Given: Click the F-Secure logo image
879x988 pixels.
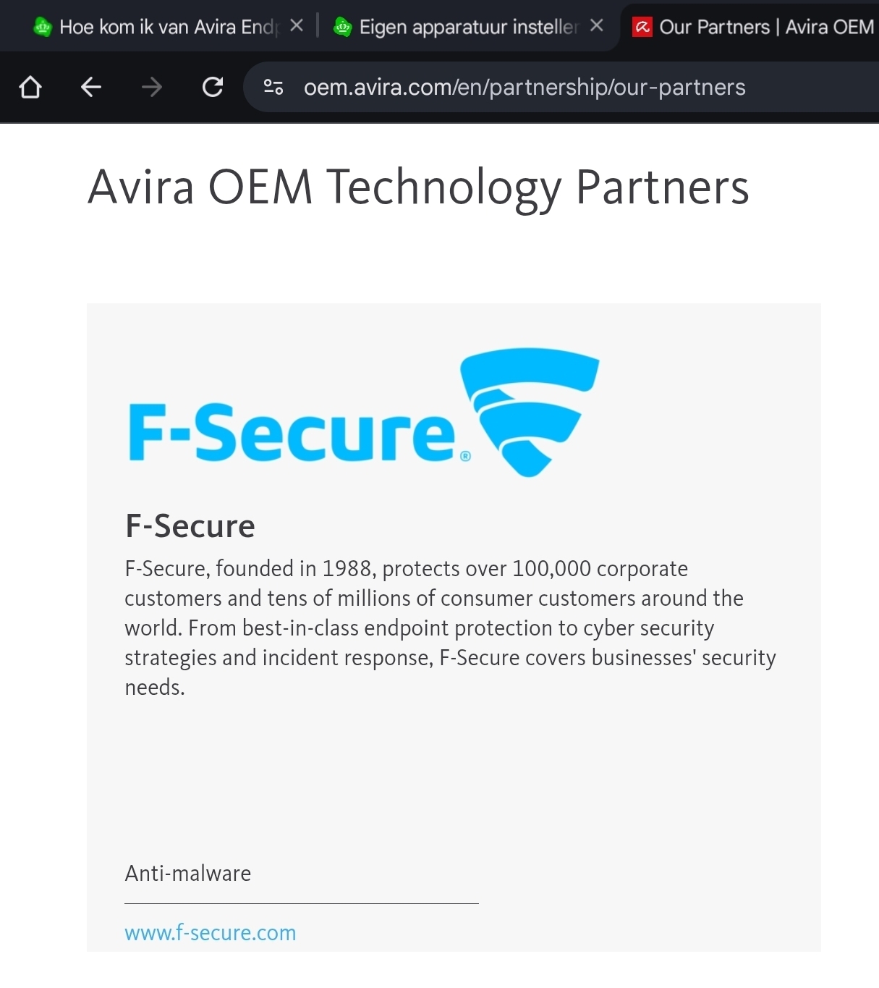Looking at the screenshot, I should (x=364, y=413).
